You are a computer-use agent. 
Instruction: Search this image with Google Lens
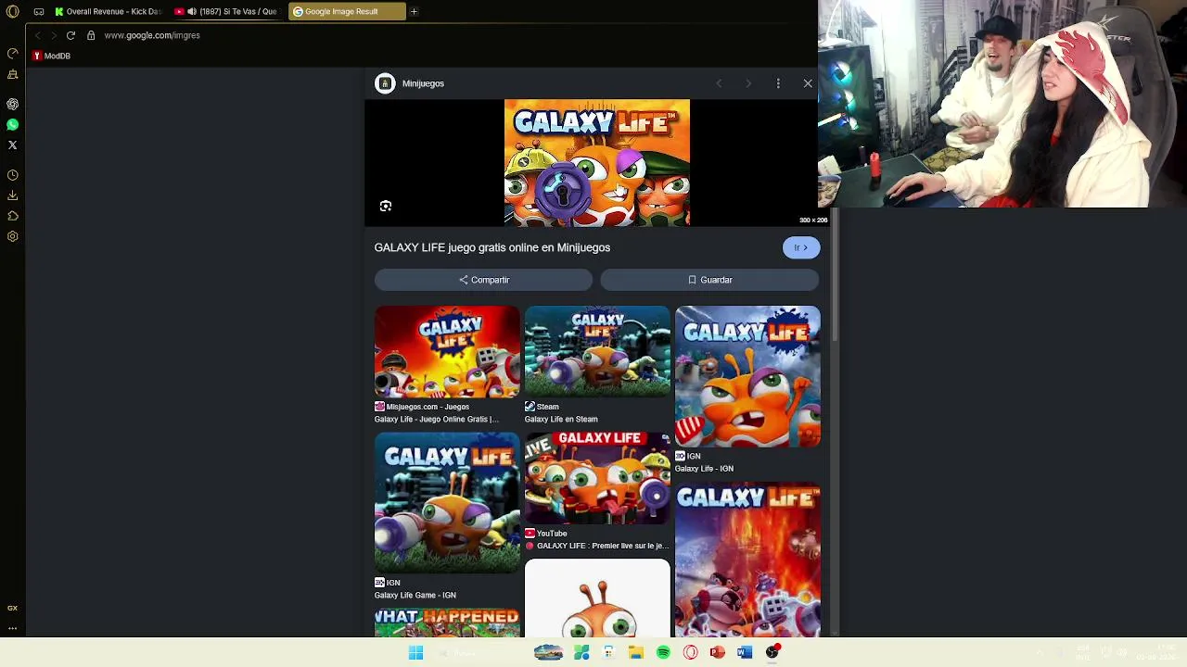pos(386,206)
